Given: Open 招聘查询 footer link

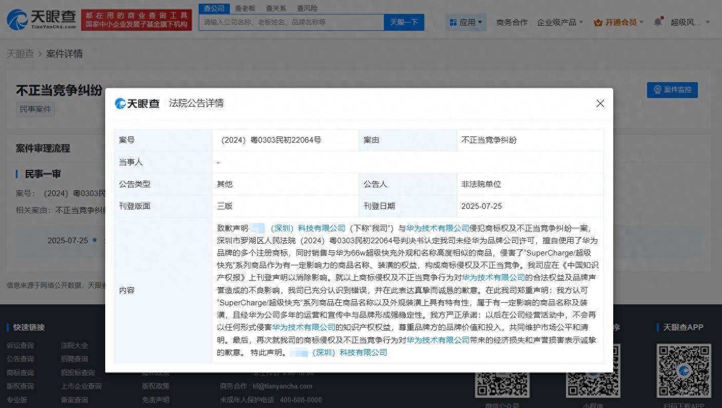Looking at the screenshot, I should [x=74, y=359].
